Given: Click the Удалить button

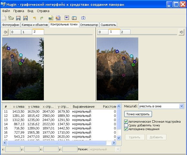Looking at the screenshot, I should click(135, 137).
